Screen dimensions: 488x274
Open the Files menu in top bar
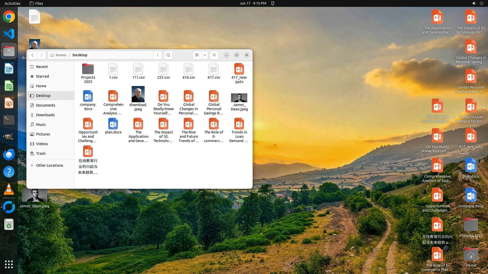36,3
